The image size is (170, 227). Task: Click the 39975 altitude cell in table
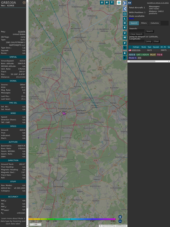point(163,50)
